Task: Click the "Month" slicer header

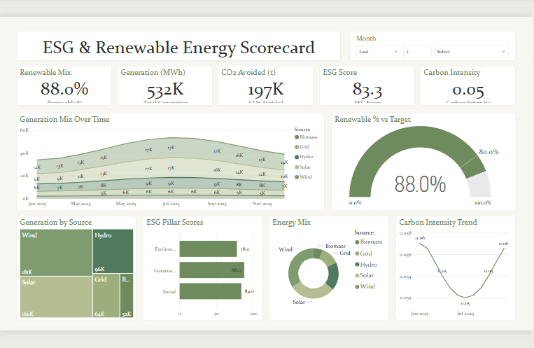Action: click(x=366, y=39)
